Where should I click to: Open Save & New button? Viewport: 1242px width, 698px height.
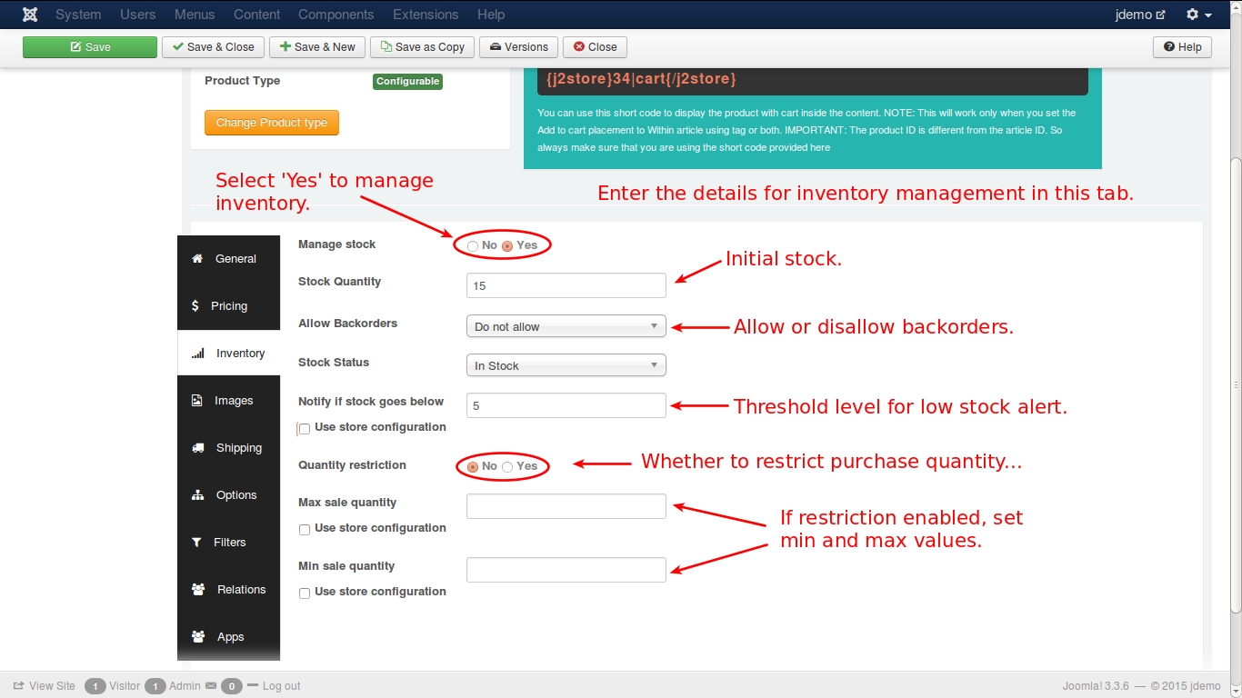317,47
